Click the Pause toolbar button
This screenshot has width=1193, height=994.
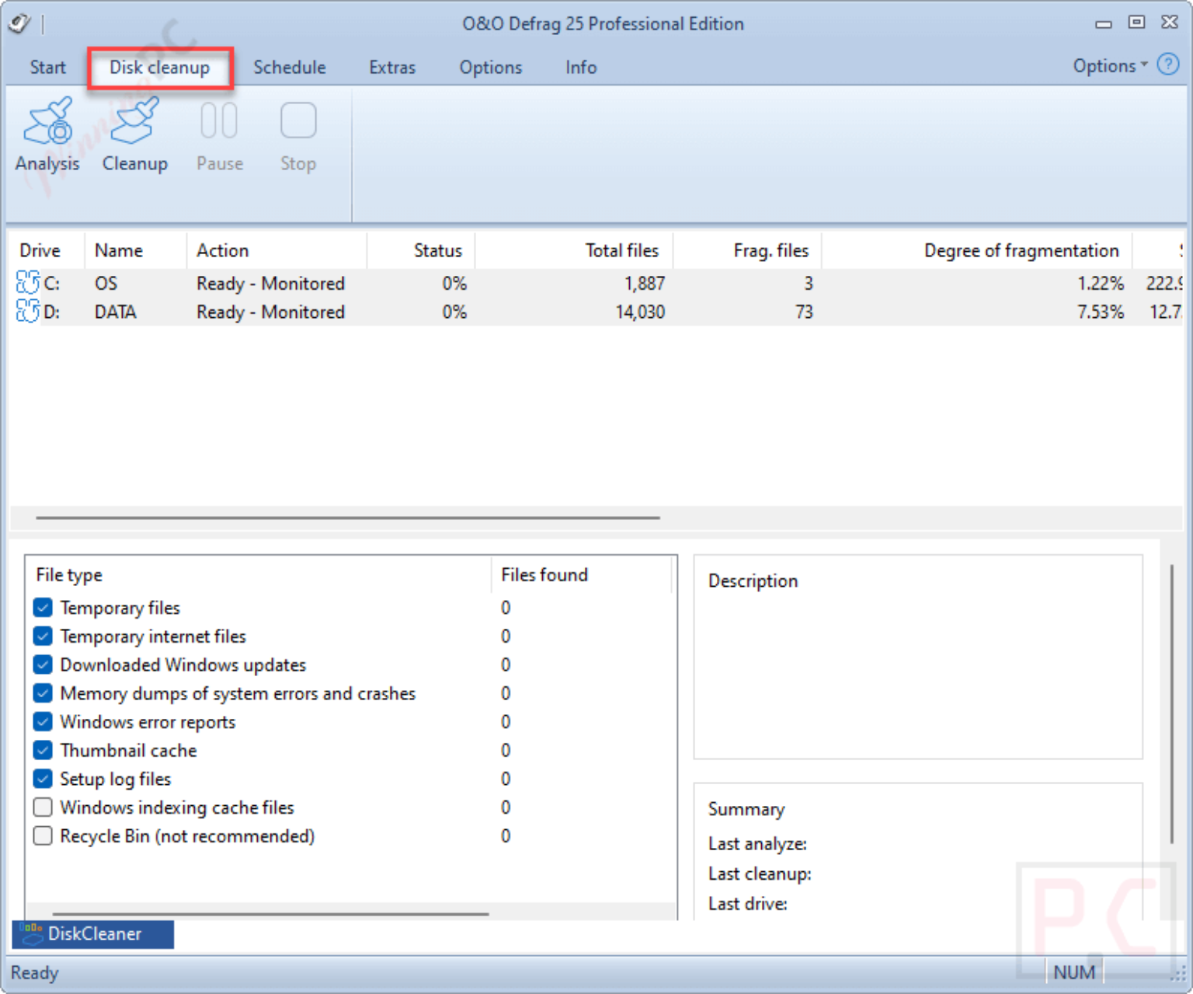tap(220, 135)
